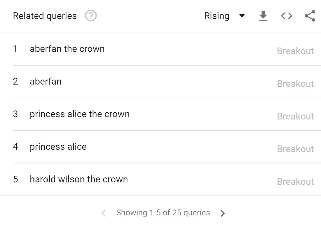Open query "aberfan the crown"
Screen dimensions: 321x225
coord(67,49)
